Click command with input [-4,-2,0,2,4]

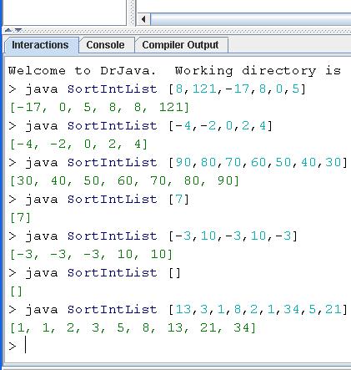140,126
